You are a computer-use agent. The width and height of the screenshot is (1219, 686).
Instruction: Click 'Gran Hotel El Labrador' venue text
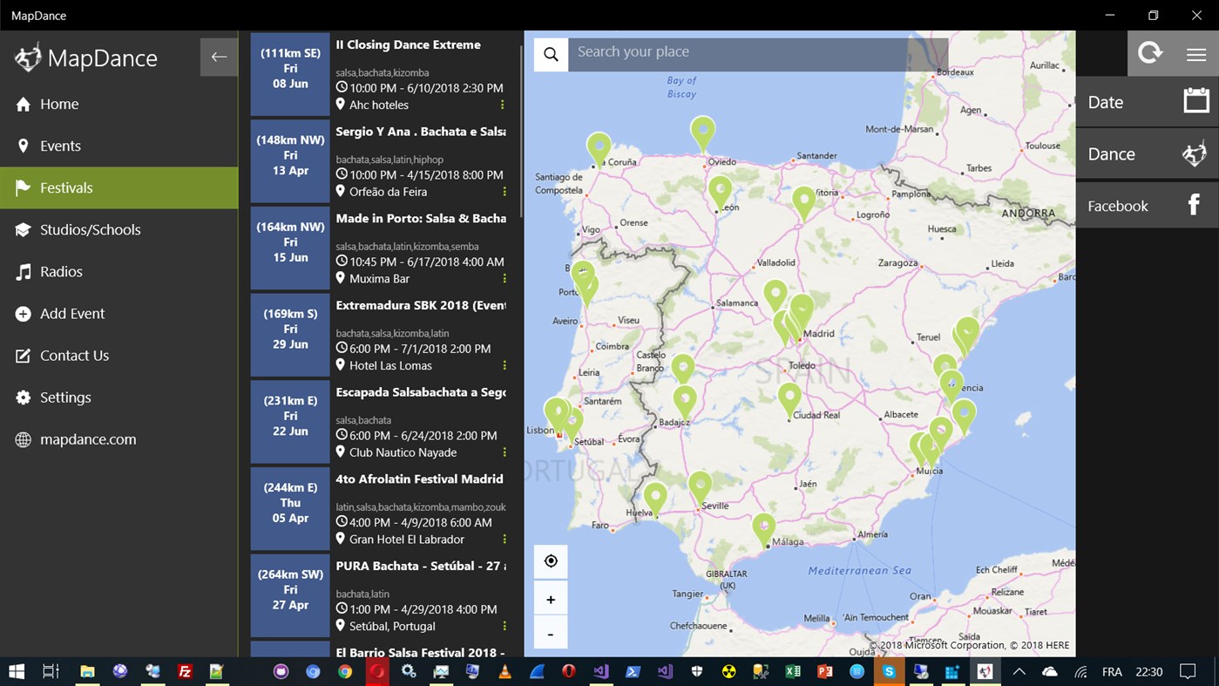point(407,540)
